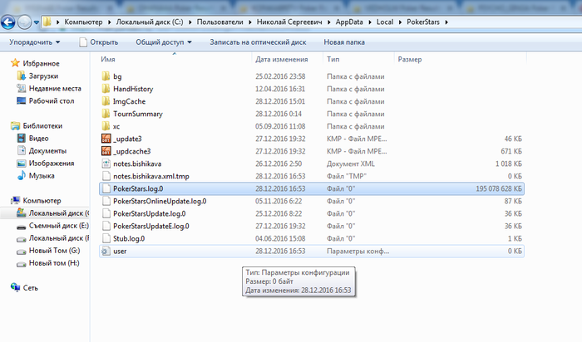Select the _updcache3 KMP file icon
582x342 pixels.
[106, 151]
